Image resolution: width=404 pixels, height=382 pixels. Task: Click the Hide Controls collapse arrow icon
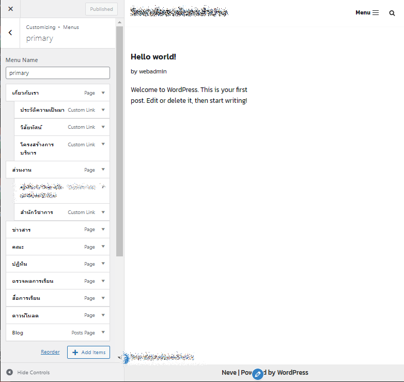pos(9,372)
